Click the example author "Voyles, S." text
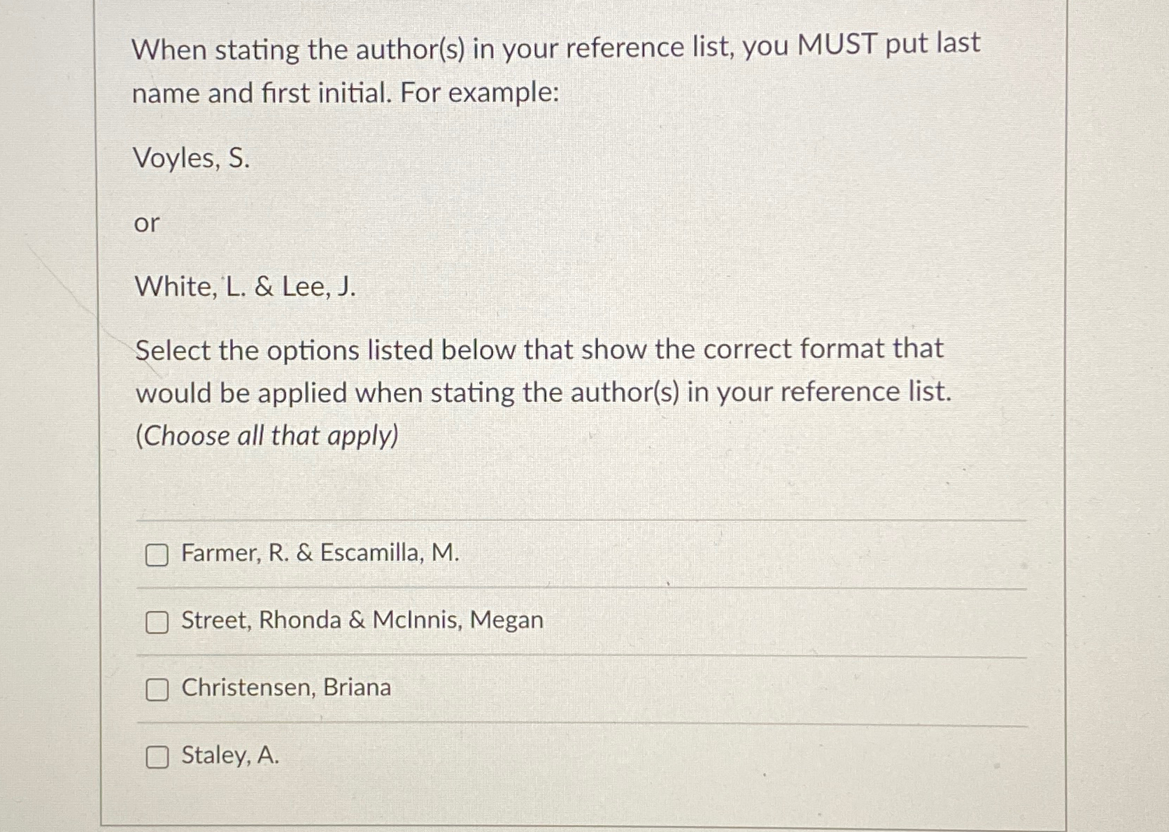The width and height of the screenshot is (1169, 832). point(191,161)
